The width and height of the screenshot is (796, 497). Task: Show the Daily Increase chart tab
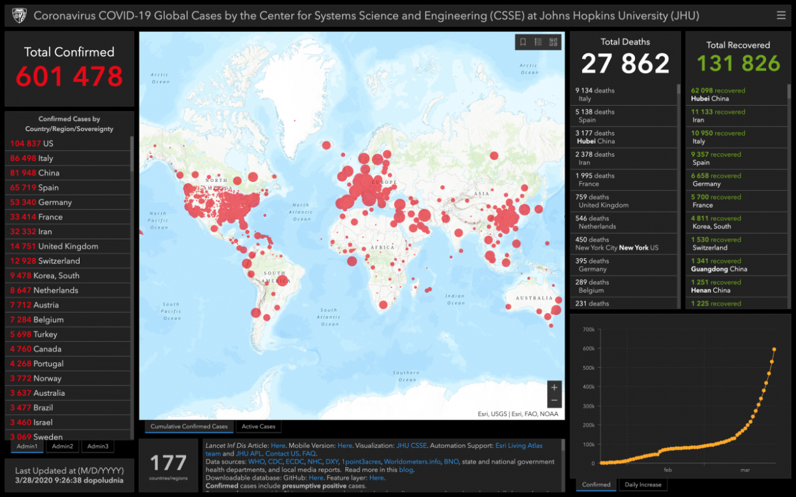[x=643, y=484]
